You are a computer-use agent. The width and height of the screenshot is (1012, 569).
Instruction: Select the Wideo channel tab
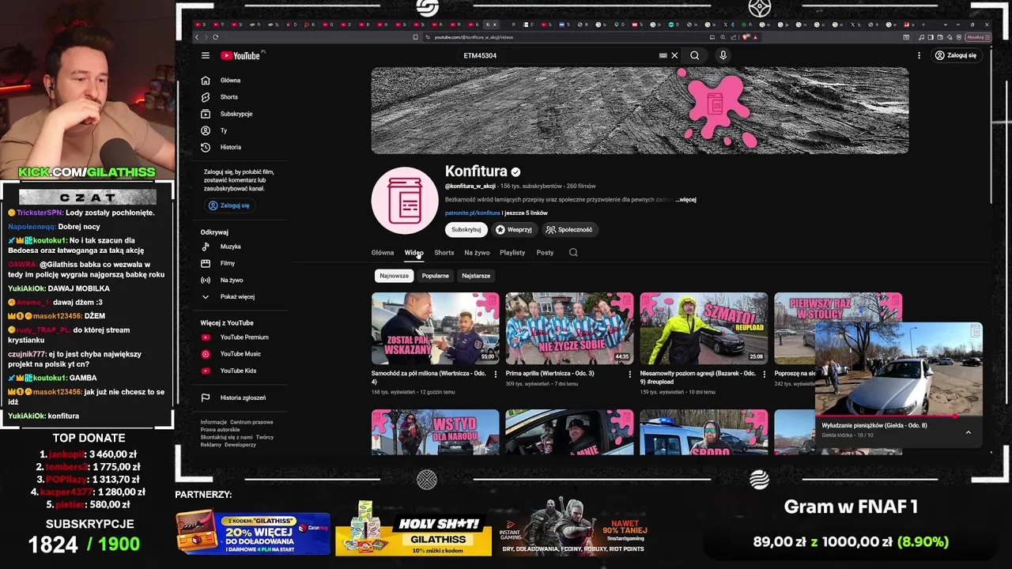tap(414, 253)
